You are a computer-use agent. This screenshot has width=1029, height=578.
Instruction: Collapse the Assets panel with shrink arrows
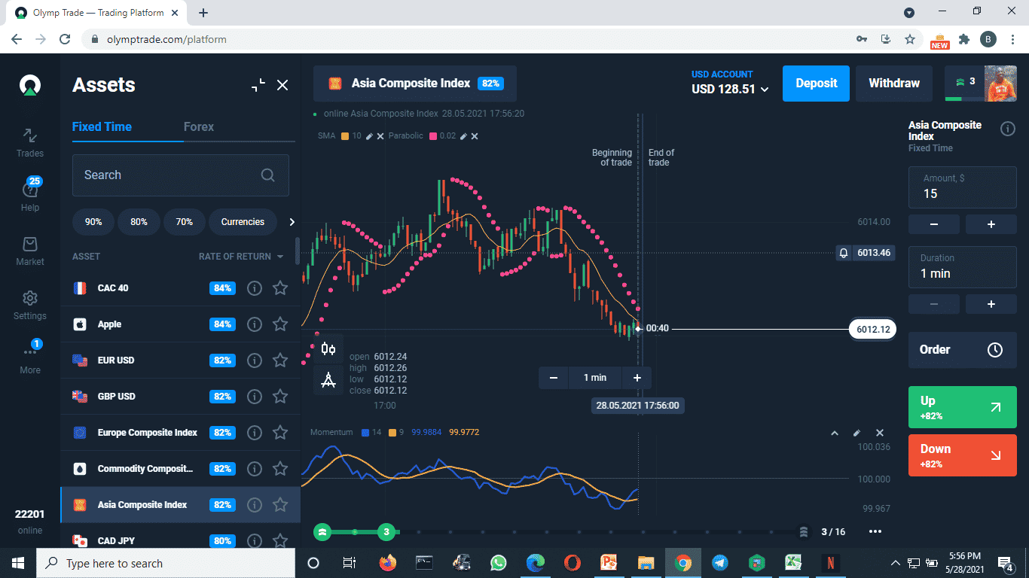[x=258, y=85]
